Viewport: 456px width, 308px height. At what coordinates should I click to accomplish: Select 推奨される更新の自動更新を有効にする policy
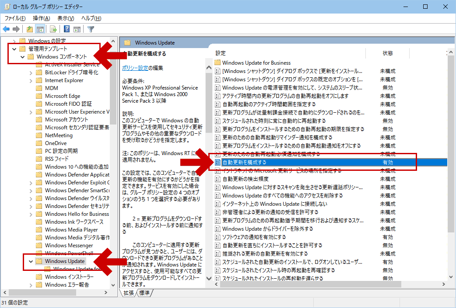pos(265,253)
